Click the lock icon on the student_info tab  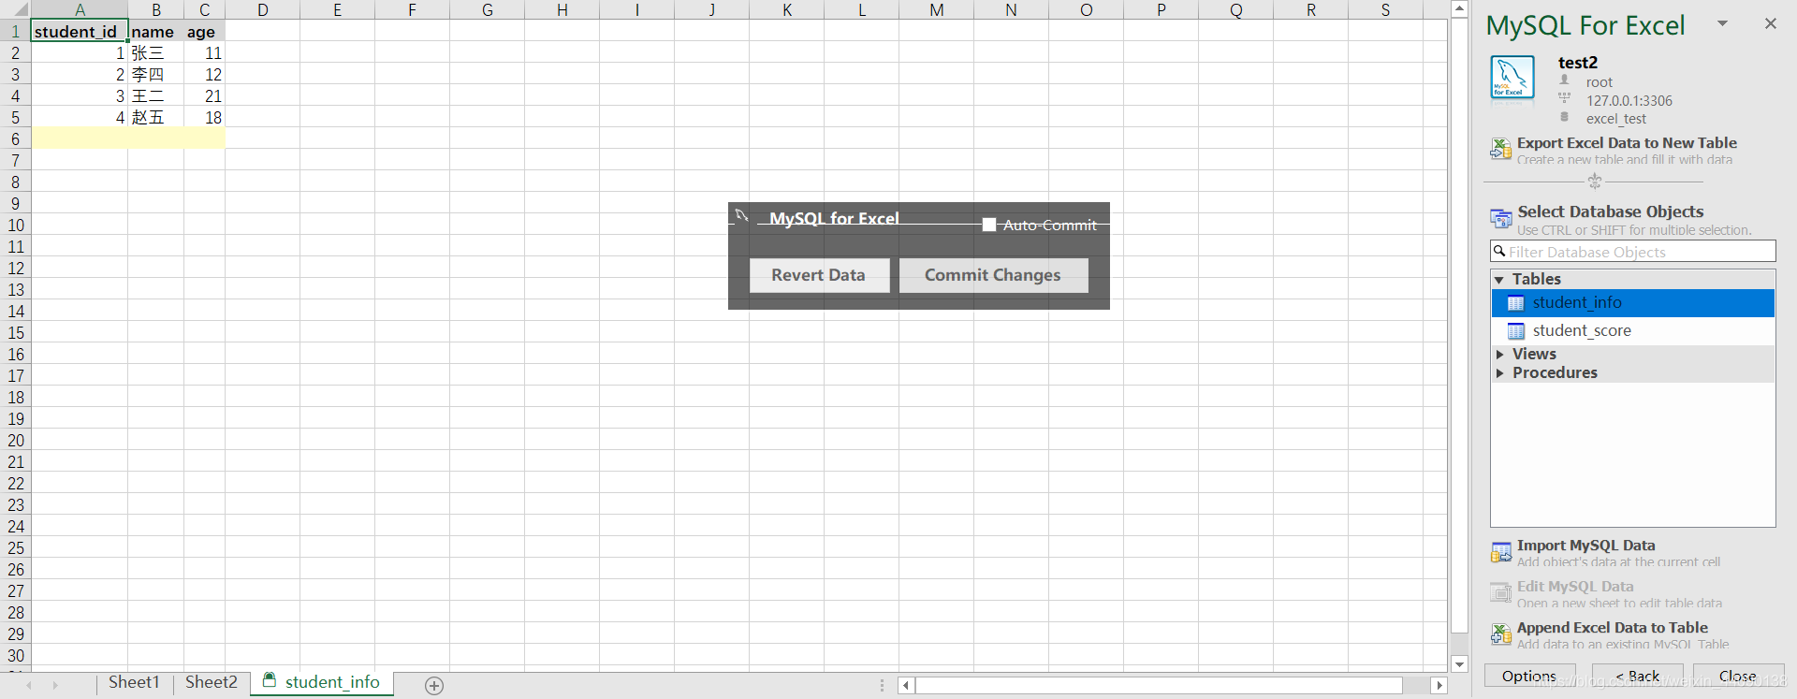[270, 680]
